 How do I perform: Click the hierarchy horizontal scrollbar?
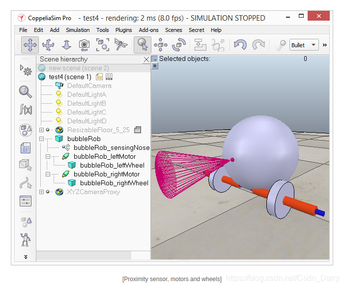click(84, 255)
